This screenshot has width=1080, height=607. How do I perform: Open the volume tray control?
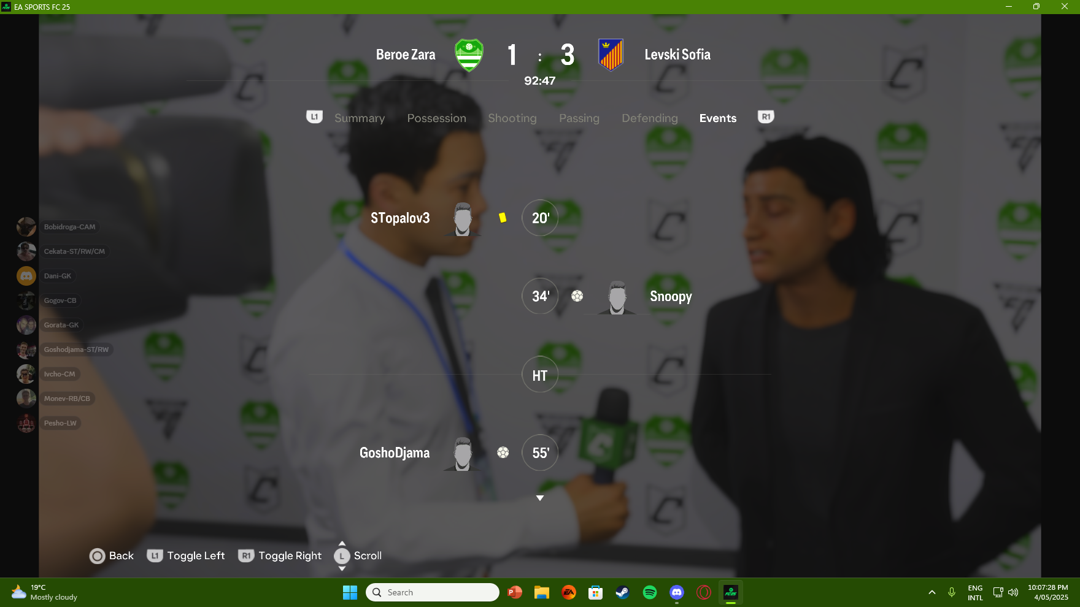[1013, 592]
